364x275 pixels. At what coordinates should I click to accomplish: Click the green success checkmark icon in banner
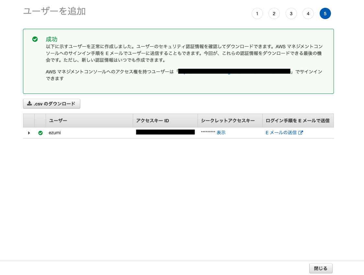35,39
